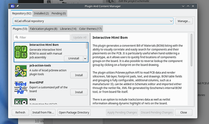This screenshot has height=124, width=209.
Task: Click the search magnifier icon in filter
Action: click(17, 38)
